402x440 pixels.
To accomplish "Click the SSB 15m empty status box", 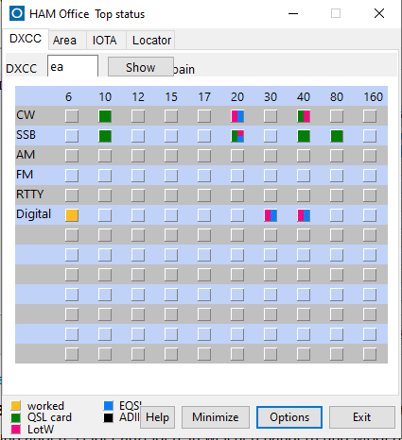I will coord(171,136).
